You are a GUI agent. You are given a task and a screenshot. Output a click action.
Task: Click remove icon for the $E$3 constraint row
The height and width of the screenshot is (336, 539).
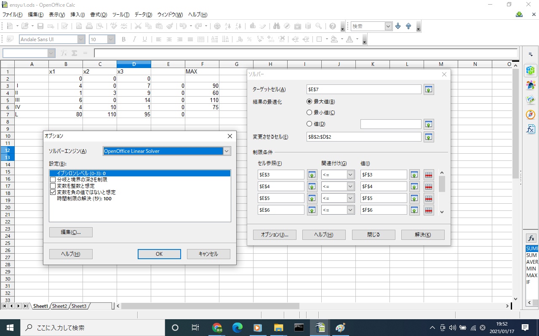click(429, 175)
